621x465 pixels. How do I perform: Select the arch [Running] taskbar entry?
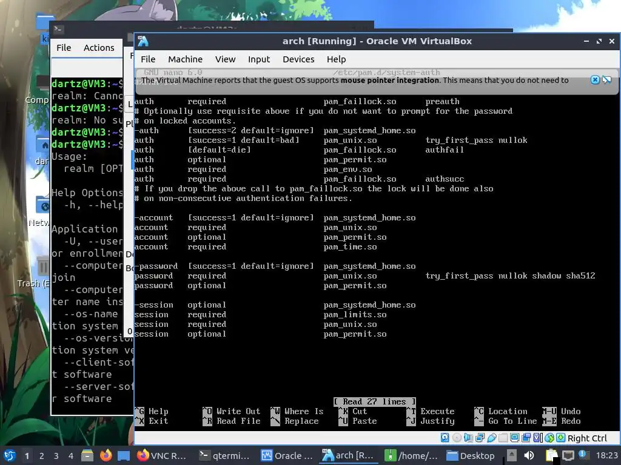pos(349,455)
